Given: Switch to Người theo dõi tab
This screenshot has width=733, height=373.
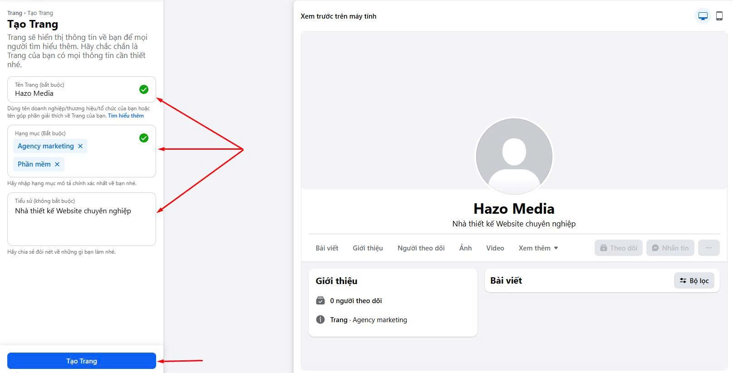Looking at the screenshot, I should [x=421, y=248].
